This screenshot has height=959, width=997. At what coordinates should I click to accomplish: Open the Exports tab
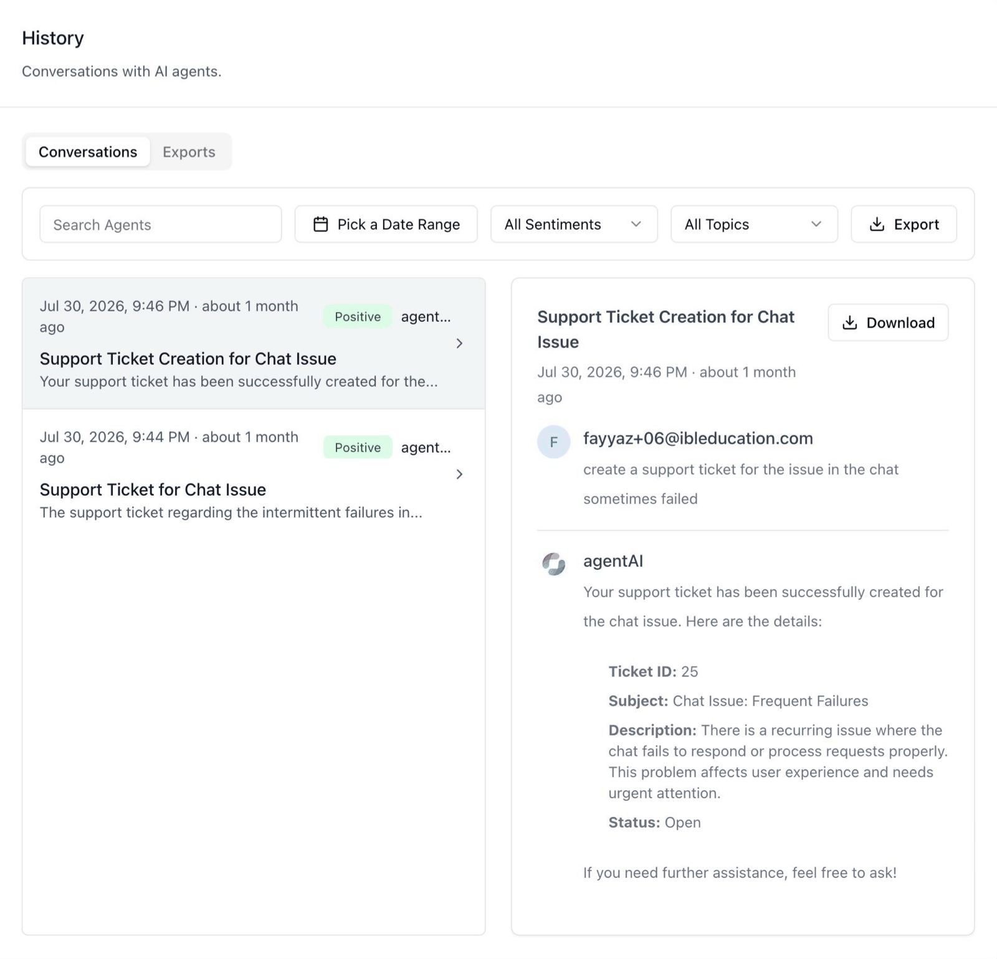(x=189, y=152)
